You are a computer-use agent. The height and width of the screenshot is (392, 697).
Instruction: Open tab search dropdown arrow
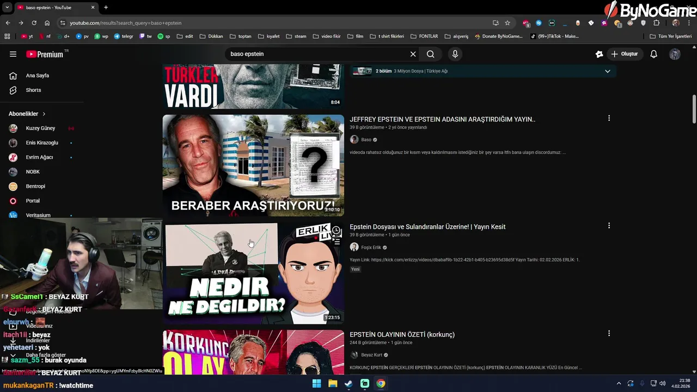click(7, 8)
